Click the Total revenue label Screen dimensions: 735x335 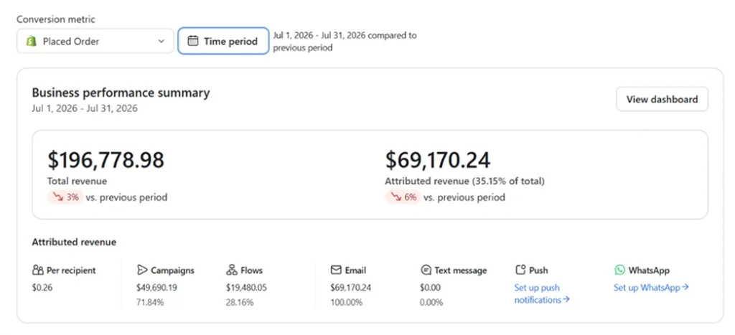pos(78,181)
